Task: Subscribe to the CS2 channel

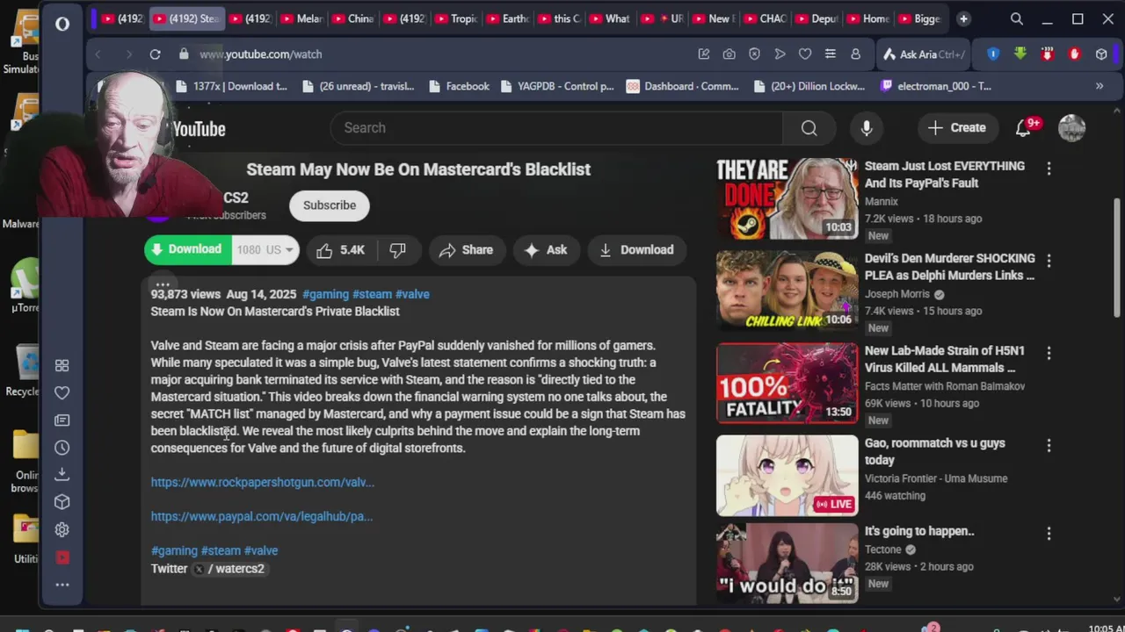Action: click(x=330, y=205)
